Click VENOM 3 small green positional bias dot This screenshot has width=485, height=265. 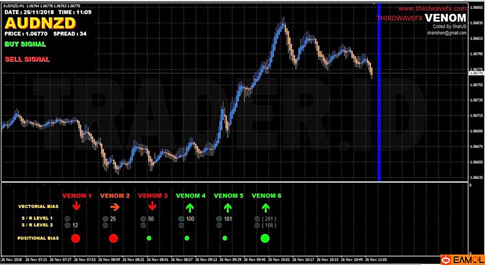[x=149, y=238]
